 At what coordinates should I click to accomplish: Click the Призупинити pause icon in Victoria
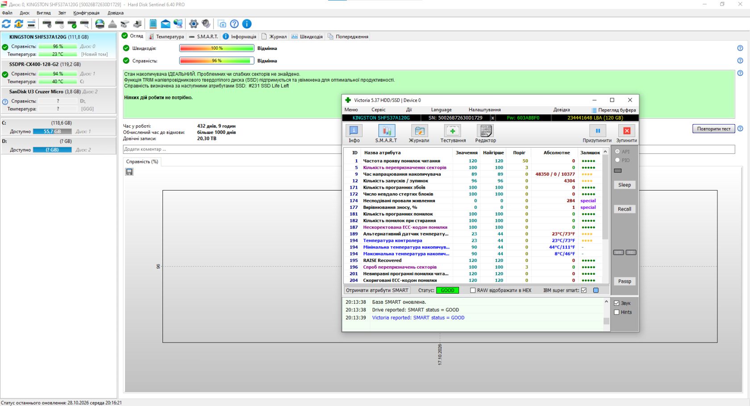[x=597, y=130]
